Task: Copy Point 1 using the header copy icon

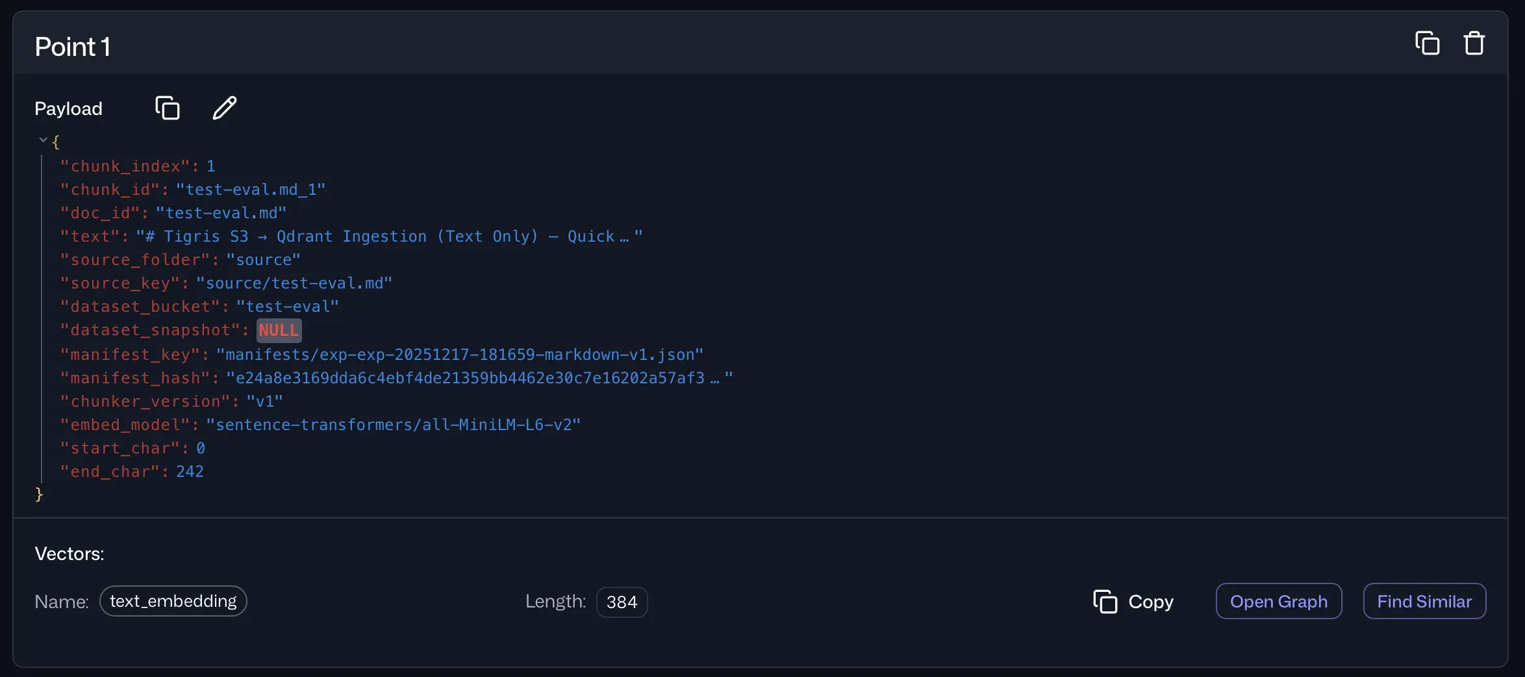Action: [1427, 44]
